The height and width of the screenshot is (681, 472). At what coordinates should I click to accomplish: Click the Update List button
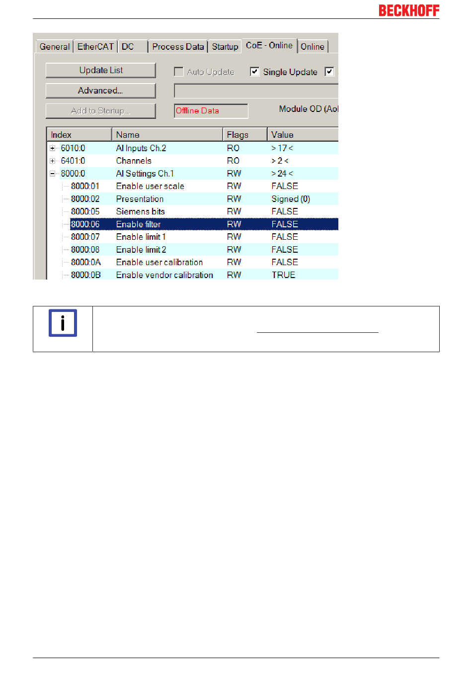pyautogui.click(x=101, y=70)
